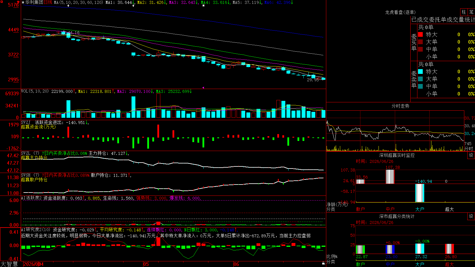Click the white plus marker under MA1 value 30.644
Viewport: 475px width, 267px height.
pos(134,6)
